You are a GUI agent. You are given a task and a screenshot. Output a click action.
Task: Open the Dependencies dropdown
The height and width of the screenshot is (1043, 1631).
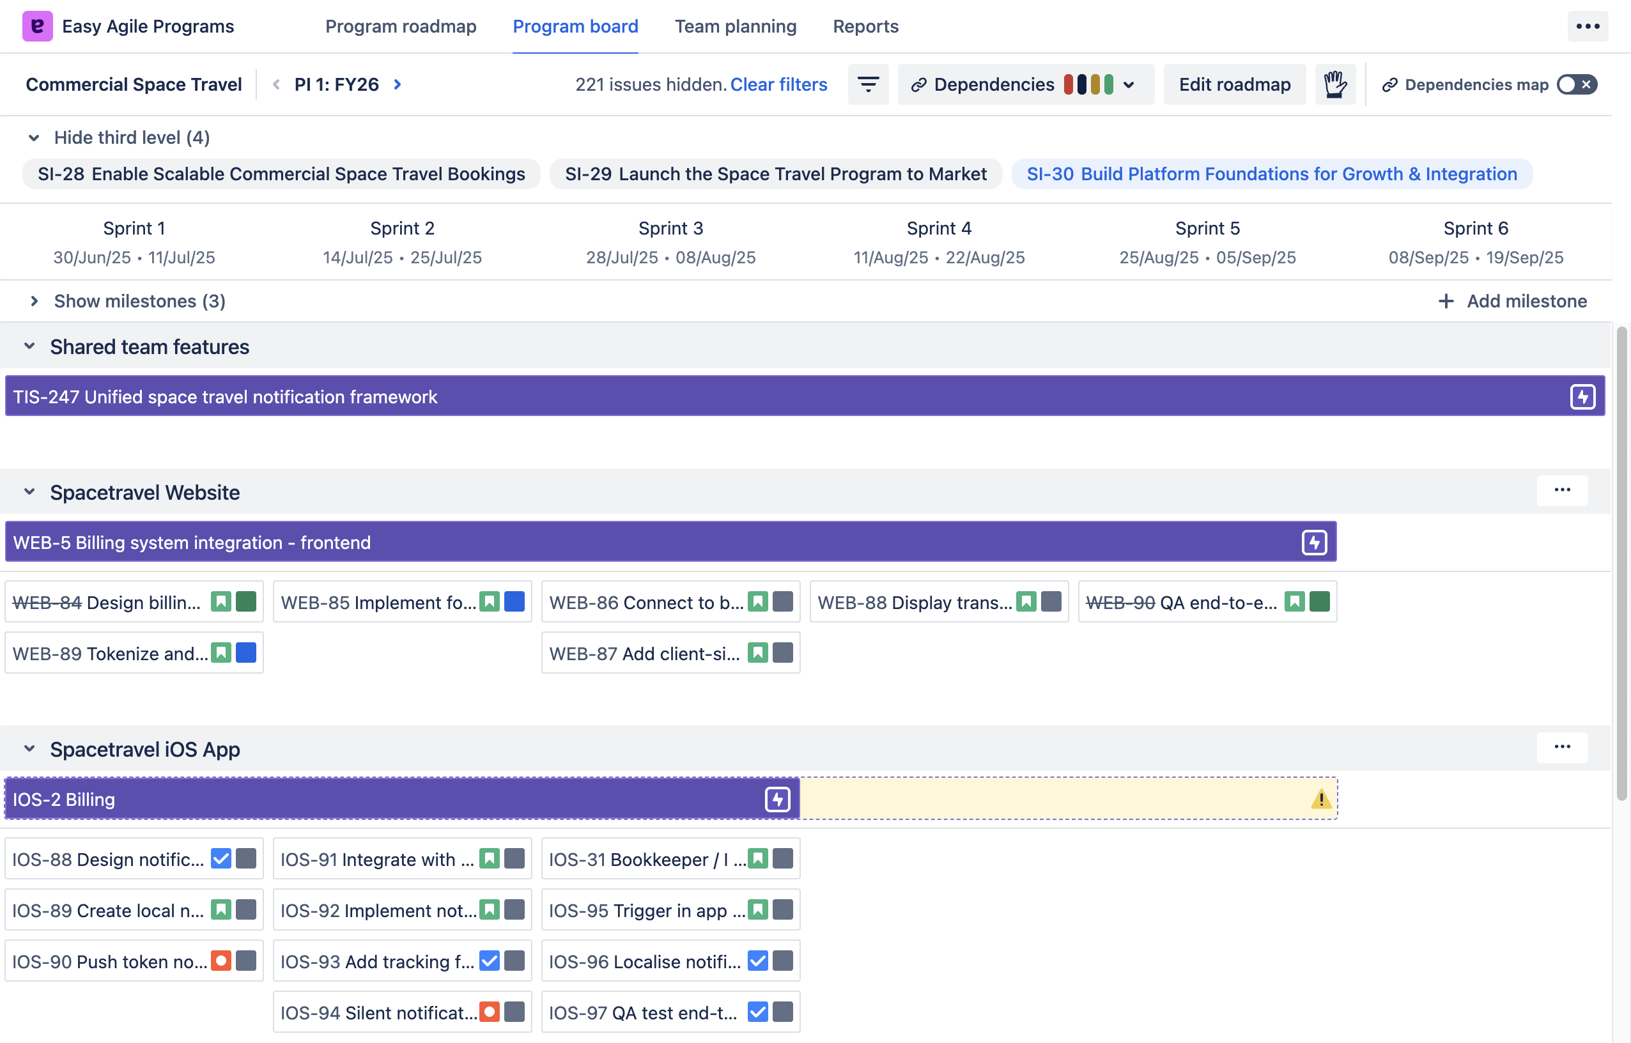click(1026, 84)
